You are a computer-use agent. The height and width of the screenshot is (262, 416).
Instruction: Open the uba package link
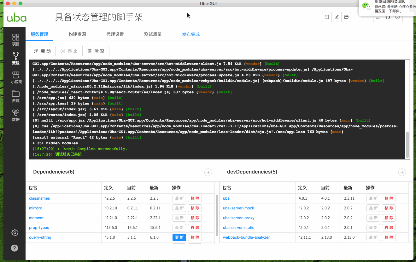coord(226,198)
